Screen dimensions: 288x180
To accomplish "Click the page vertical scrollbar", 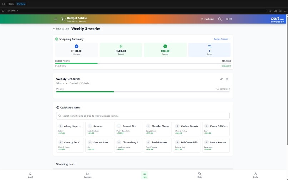I will coord(287,80).
